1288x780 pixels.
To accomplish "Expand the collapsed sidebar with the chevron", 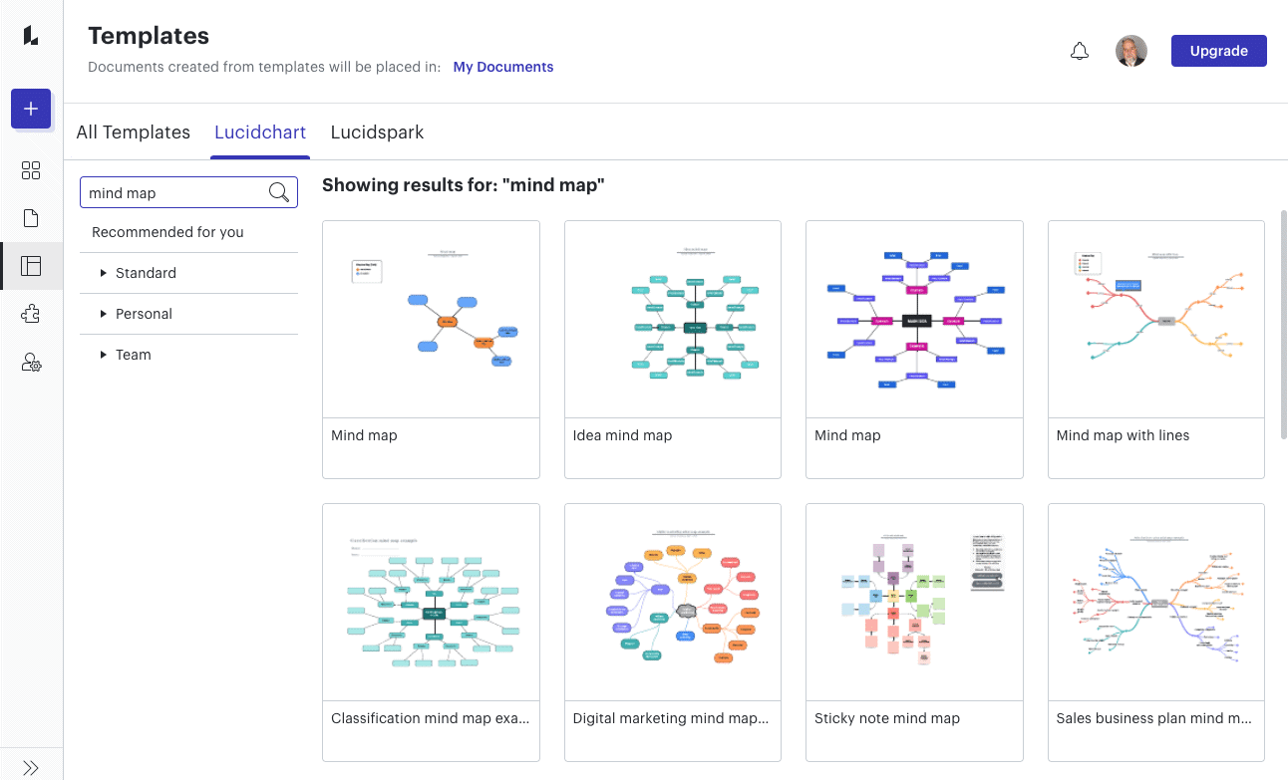I will tap(31, 768).
